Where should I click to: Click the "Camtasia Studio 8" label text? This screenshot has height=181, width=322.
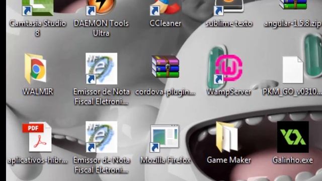click(x=38, y=28)
